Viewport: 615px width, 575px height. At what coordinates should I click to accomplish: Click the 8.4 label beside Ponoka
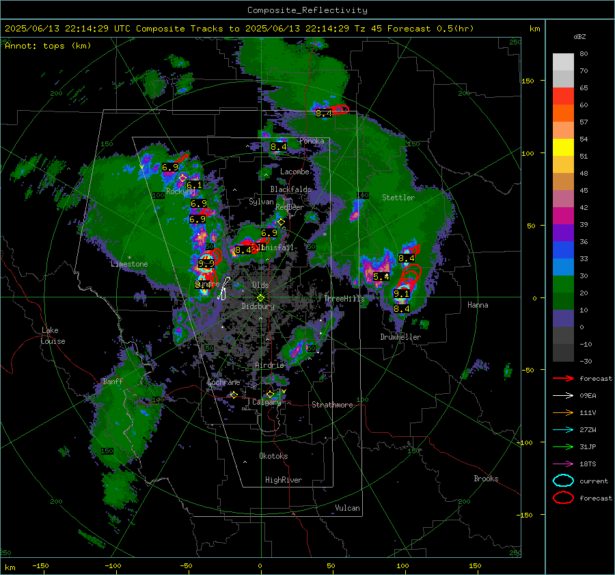click(279, 147)
